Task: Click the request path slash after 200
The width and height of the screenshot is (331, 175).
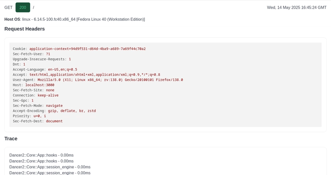Action: click(x=34, y=7)
